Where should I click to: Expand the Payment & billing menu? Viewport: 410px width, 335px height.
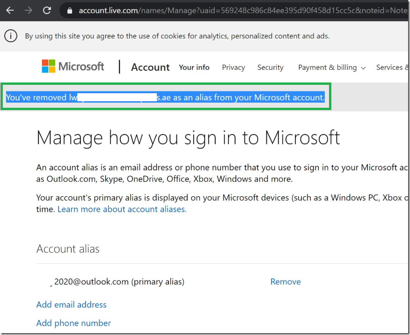[332, 67]
